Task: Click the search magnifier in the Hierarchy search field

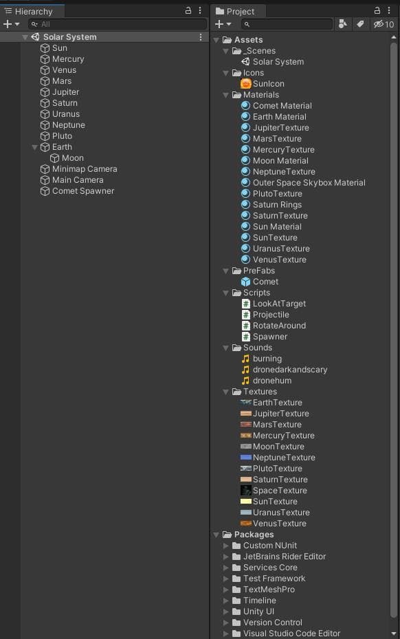Action: pos(34,25)
